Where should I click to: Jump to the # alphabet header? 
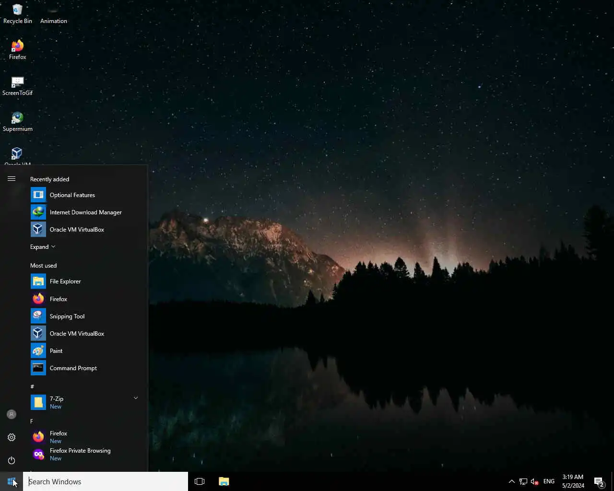(x=32, y=386)
